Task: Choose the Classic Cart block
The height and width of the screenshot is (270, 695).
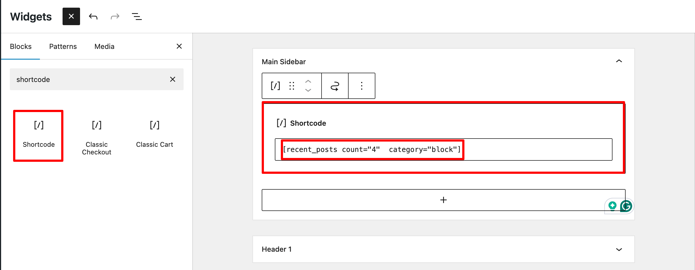Action: (154, 134)
